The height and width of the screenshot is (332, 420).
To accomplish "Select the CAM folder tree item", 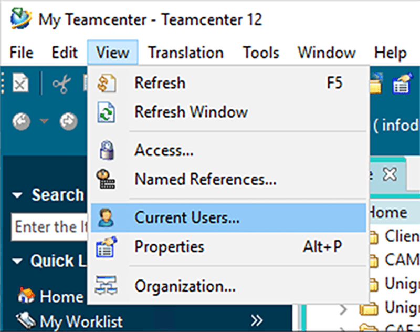I will click(x=402, y=260).
